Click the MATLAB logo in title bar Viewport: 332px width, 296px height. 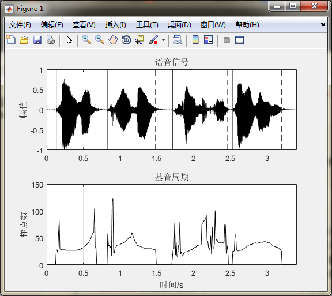(9, 9)
